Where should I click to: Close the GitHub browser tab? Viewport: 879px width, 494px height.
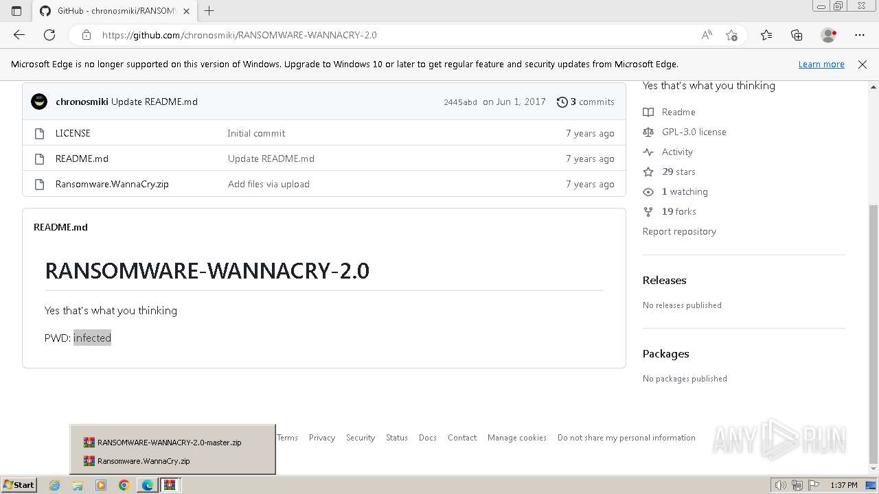pyautogui.click(x=186, y=11)
